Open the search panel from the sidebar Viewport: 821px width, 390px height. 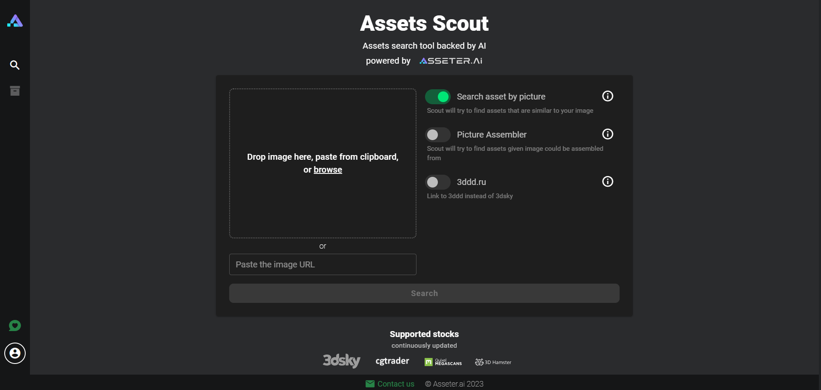click(15, 65)
